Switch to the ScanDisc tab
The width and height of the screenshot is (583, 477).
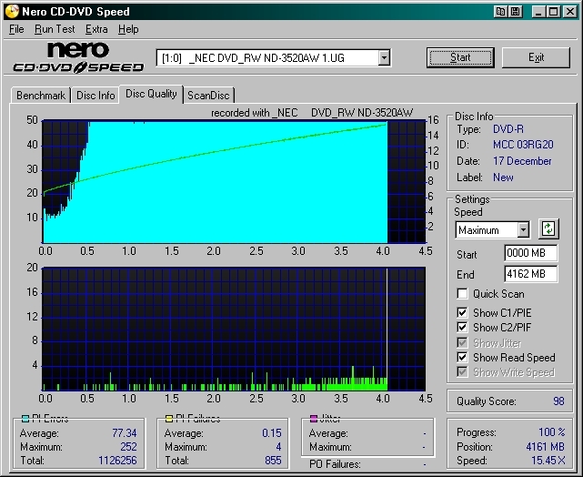click(x=208, y=96)
